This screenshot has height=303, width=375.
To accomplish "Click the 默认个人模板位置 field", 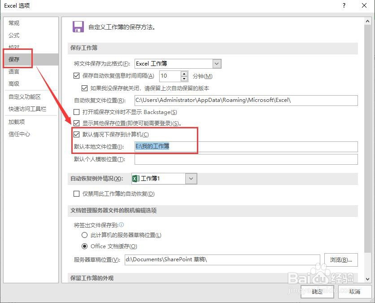I will coord(246,159).
